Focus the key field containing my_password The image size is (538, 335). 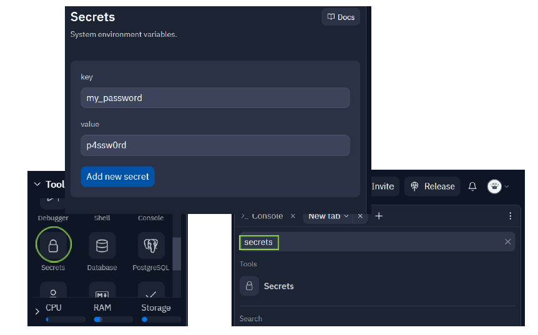(215, 98)
